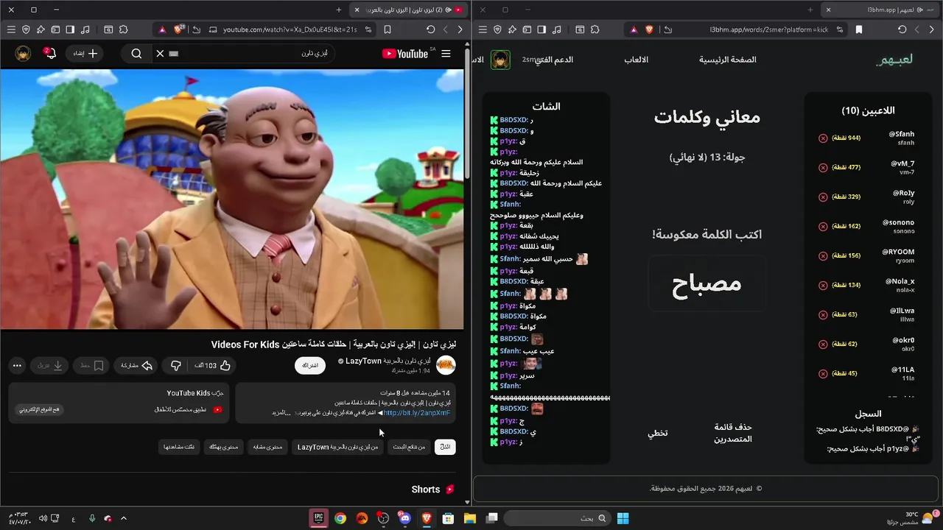Remove player RYOOM from players list
This screenshot has height=530, width=943.
pos(823,256)
